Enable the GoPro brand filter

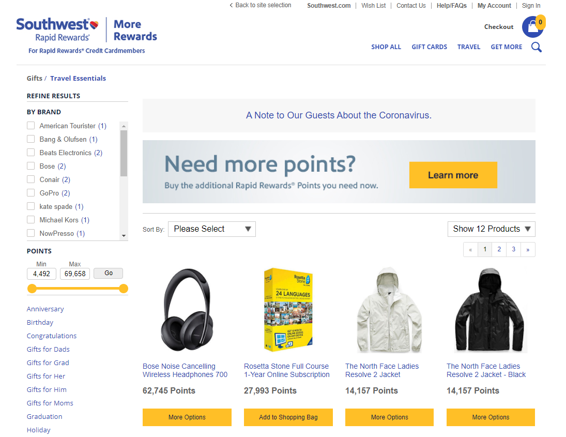[31, 193]
